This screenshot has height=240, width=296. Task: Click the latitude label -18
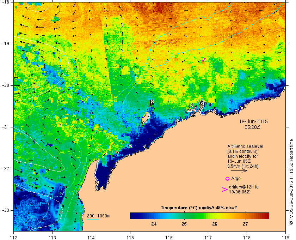tap(5, 2)
